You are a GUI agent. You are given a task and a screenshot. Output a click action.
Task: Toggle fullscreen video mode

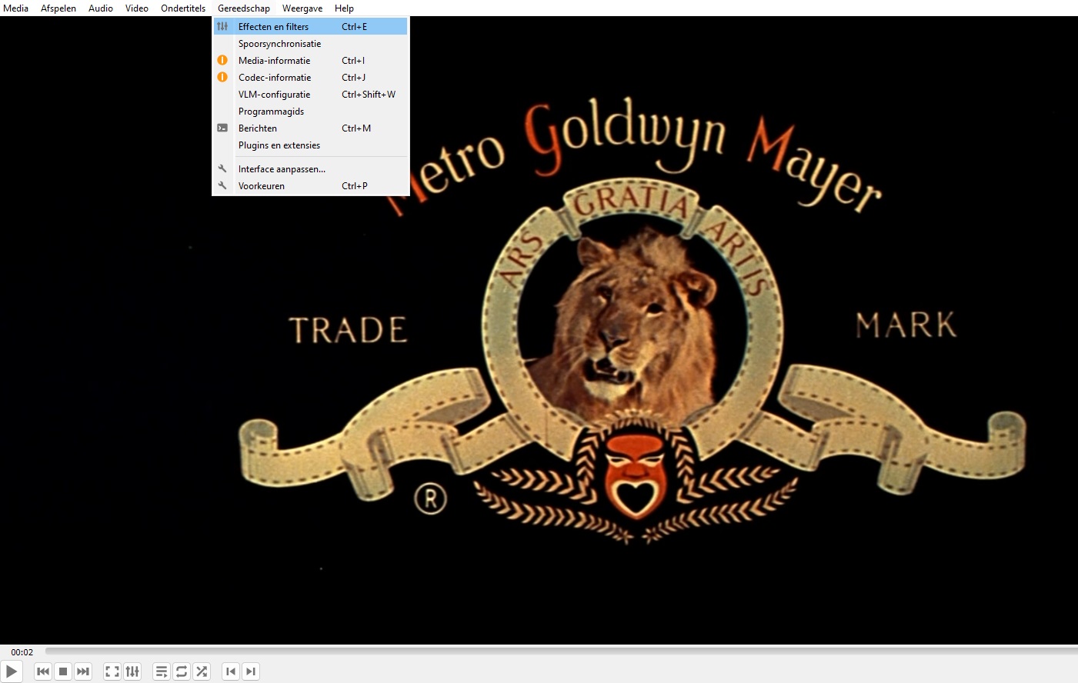tap(112, 671)
